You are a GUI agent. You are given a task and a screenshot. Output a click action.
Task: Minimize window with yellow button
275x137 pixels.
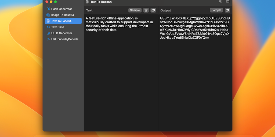(51, 2)
